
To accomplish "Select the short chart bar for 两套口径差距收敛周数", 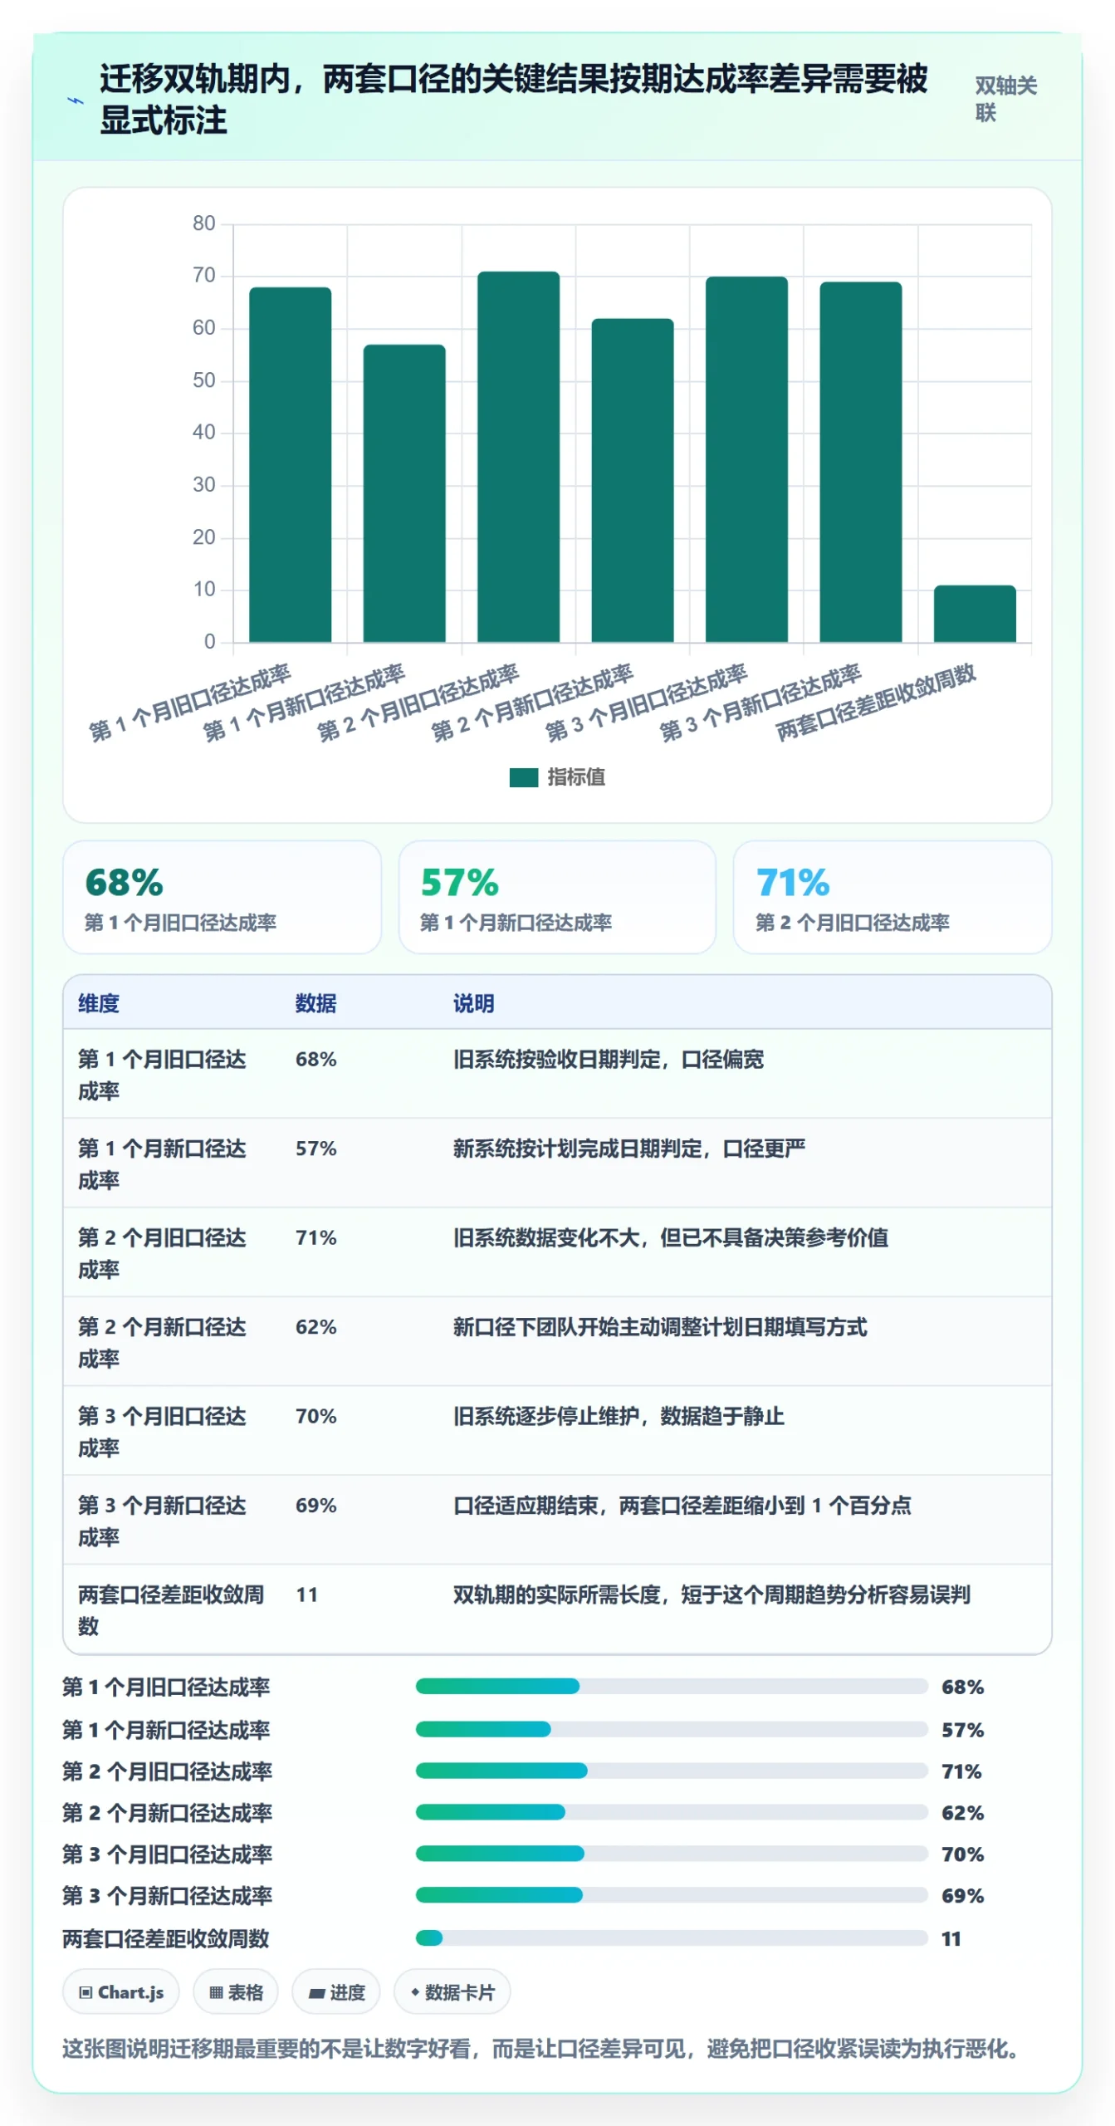I will pyautogui.click(x=975, y=614).
